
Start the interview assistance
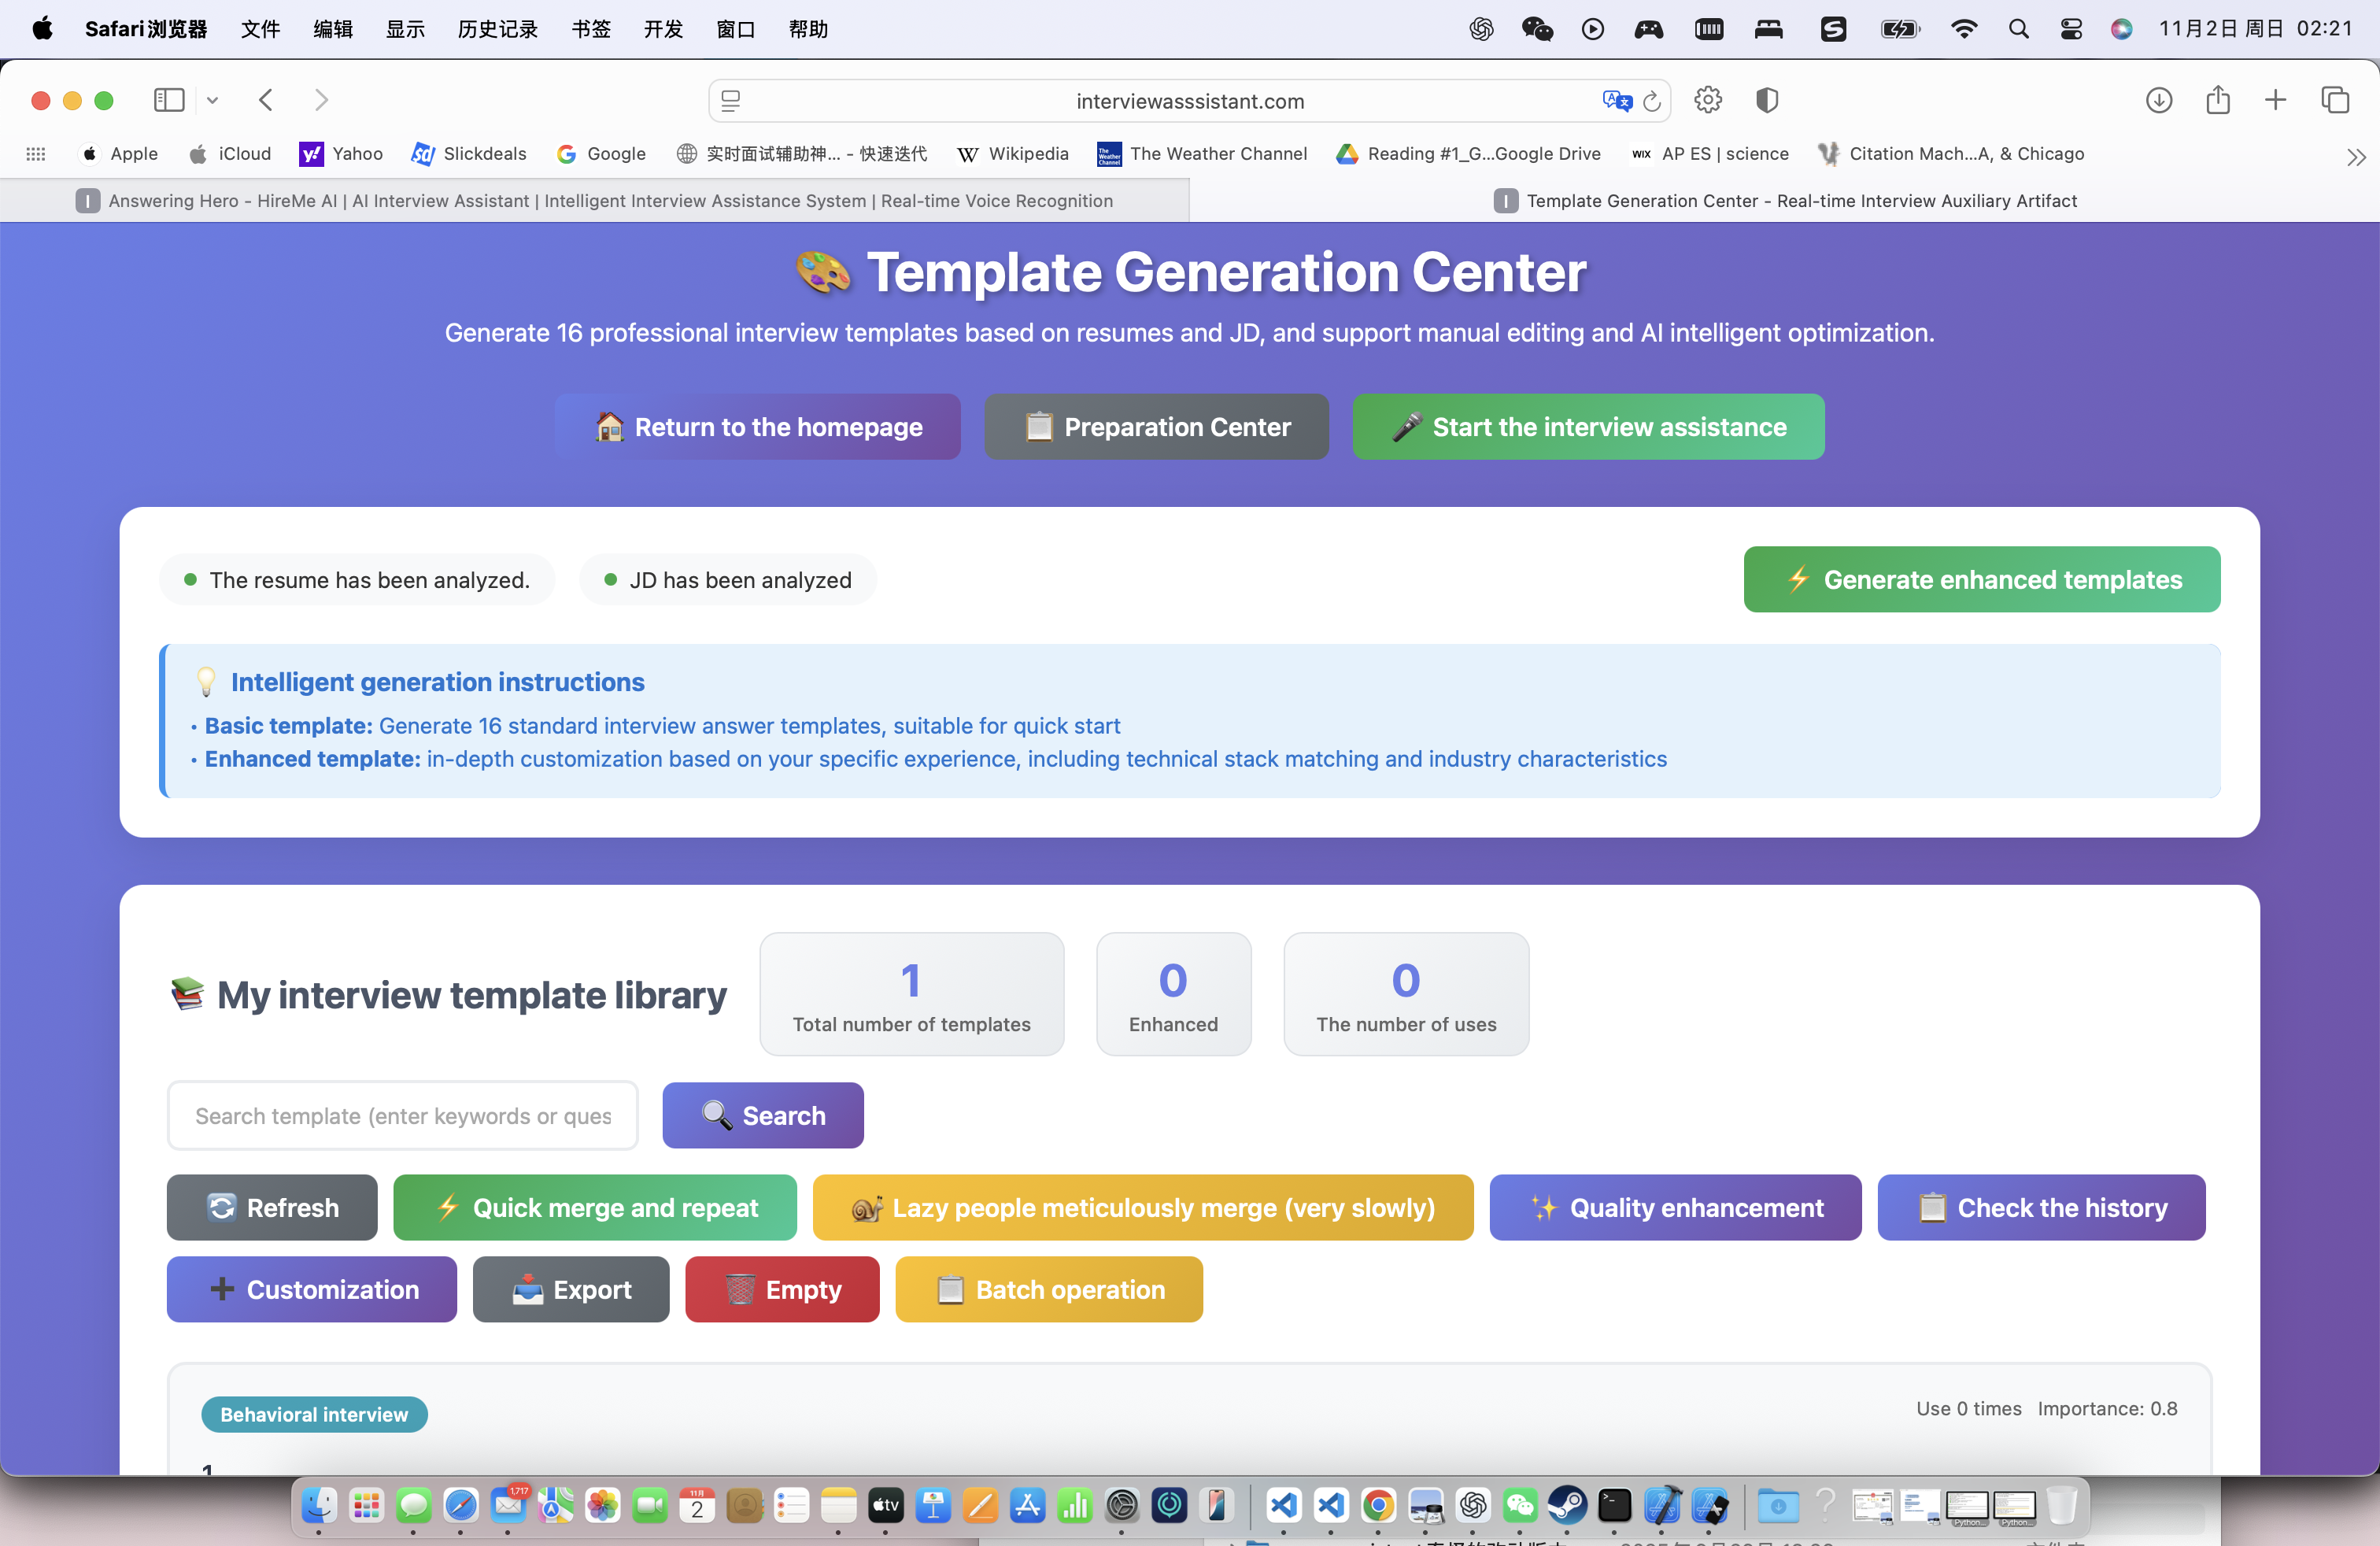coord(1588,427)
